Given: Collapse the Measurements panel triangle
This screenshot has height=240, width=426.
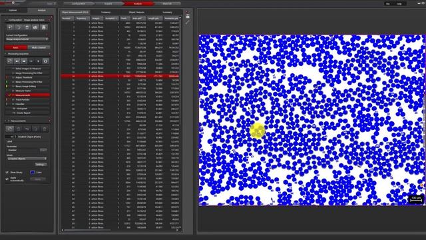Looking at the screenshot, I should (x=6, y=121).
